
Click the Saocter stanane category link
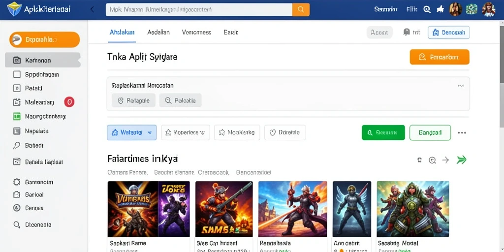174,172
